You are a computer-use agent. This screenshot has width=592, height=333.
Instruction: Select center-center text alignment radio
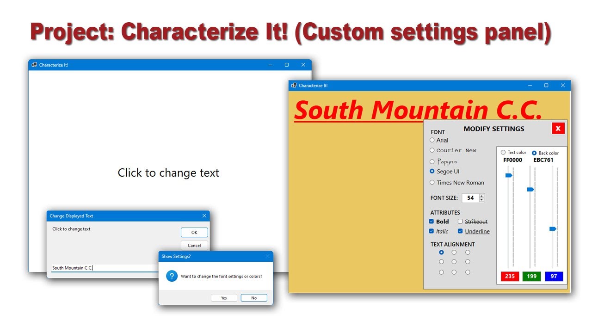click(454, 262)
